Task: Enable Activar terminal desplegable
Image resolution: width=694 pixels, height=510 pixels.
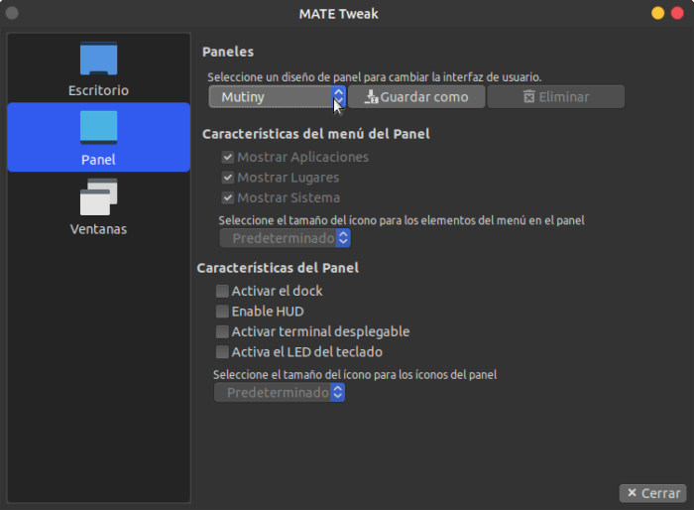Action: [222, 331]
